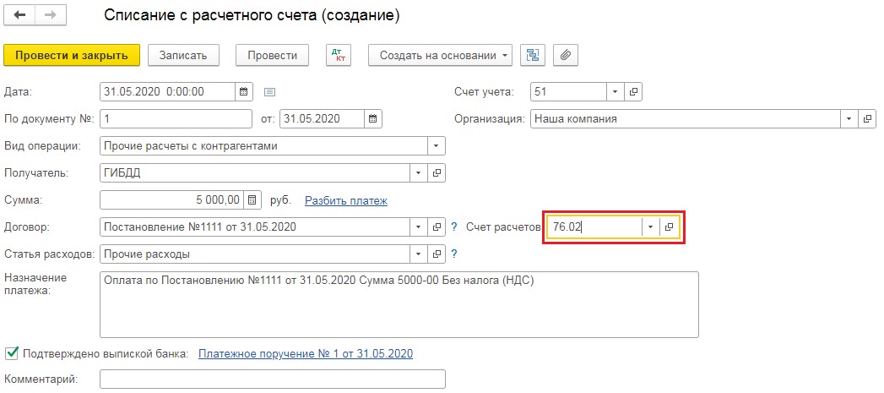The image size is (884, 393).
Task: Open the document structure icon
Action: pyautogui.click(x=532, y=55)
